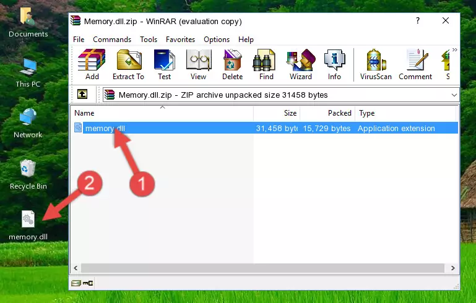This screenshot has width=476, height=303.
Task: Open the Commands menu
Action: click(112, 40)
